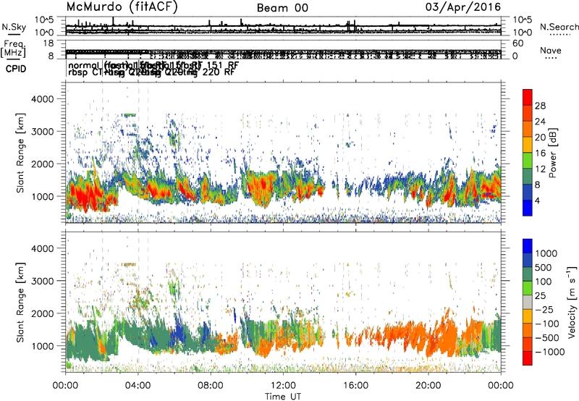This screenshot has width=579, height=401.
Task: Click the McMurdo (fitACF) plot title
Action: tap(122, 7)
